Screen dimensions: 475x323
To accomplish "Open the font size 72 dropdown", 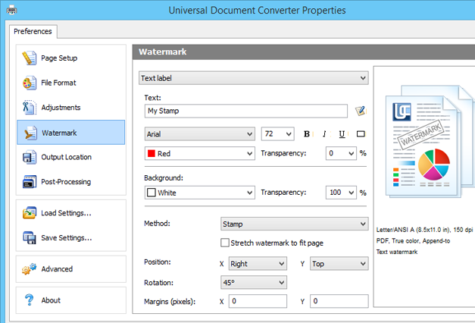I will 278,133.
